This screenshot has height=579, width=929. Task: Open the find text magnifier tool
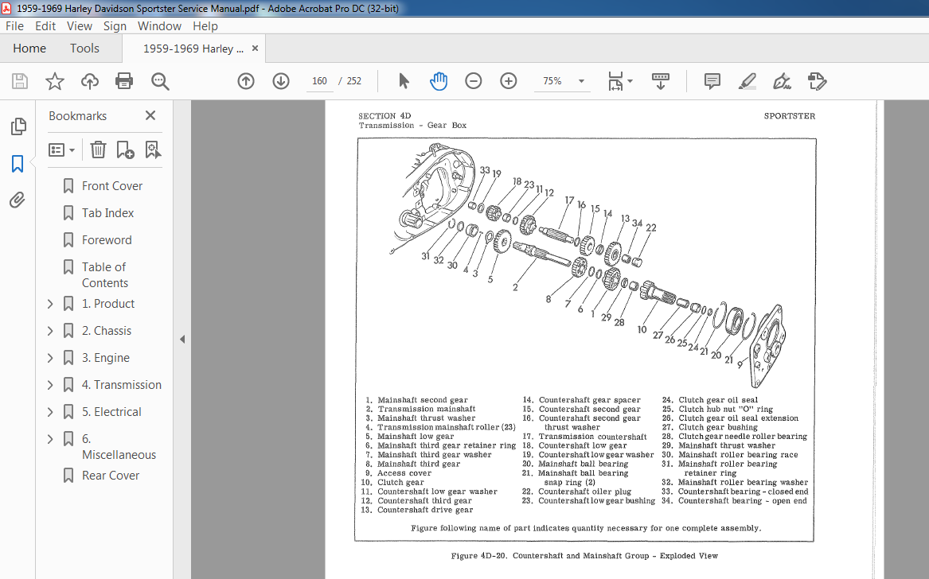tap(160, 81)
